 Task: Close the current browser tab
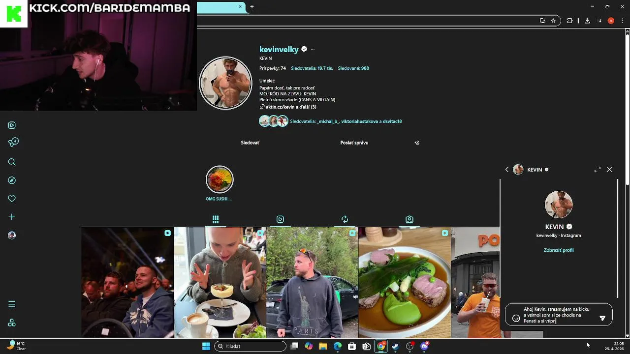240,6
